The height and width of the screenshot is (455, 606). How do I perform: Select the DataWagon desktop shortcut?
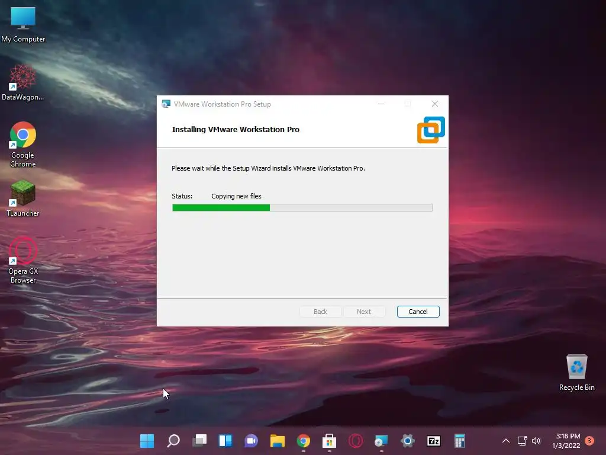23,83
